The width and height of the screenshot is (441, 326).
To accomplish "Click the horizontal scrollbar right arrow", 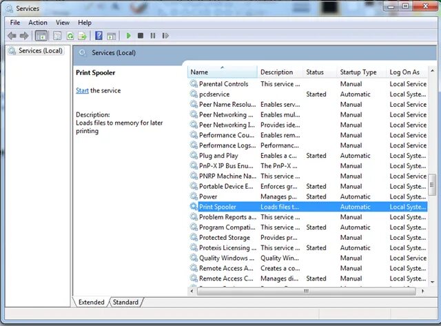I will 422,291.
